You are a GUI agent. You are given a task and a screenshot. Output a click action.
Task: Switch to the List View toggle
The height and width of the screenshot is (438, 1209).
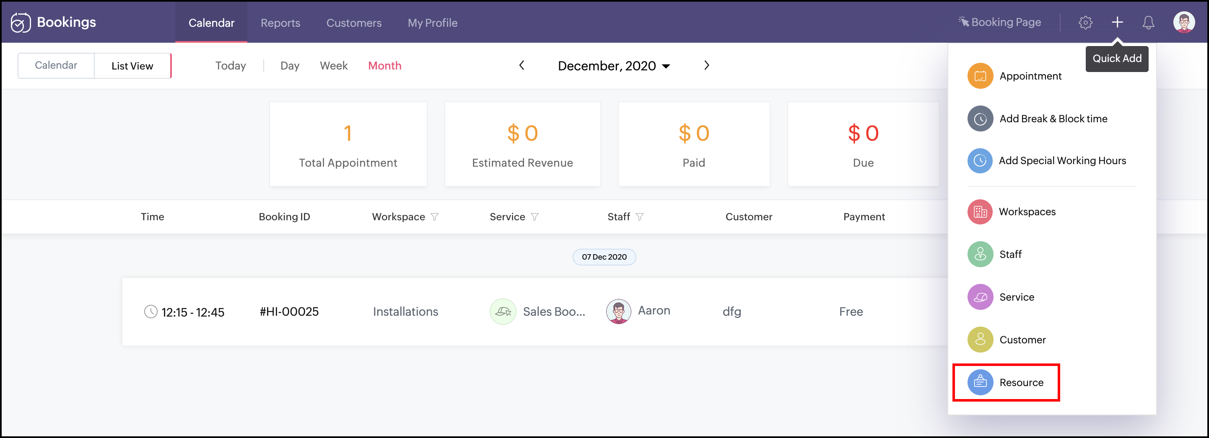click(132, 66)
